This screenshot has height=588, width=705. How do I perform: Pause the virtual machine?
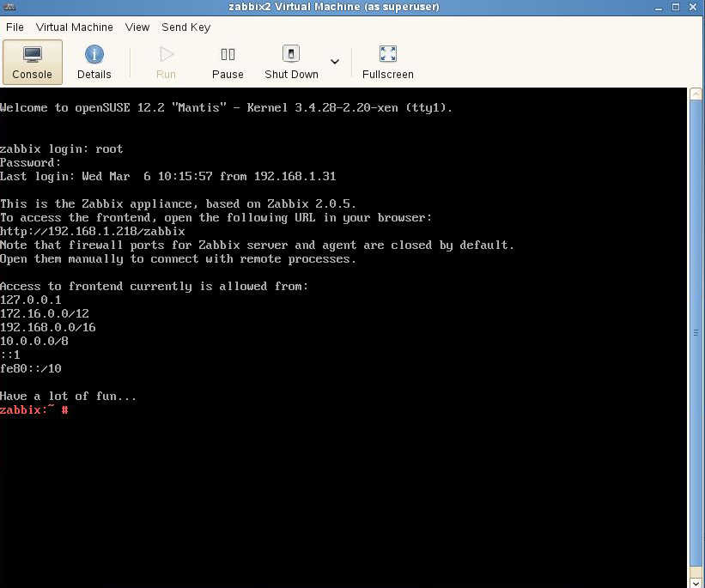[228, 62]
